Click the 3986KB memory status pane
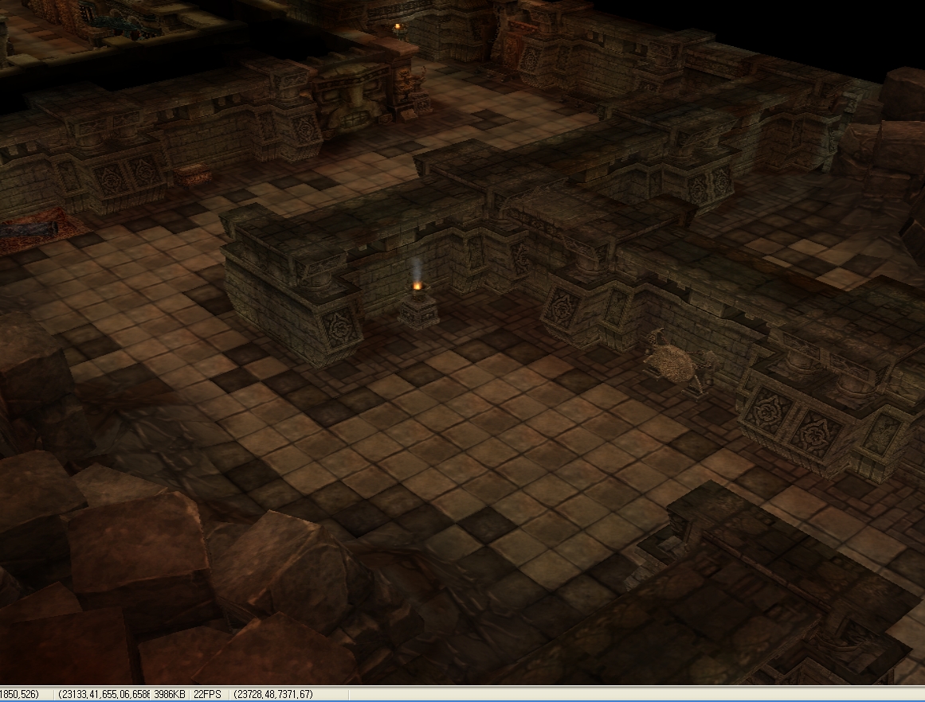This screenshot has width=925, height=702. pos(169,694)
